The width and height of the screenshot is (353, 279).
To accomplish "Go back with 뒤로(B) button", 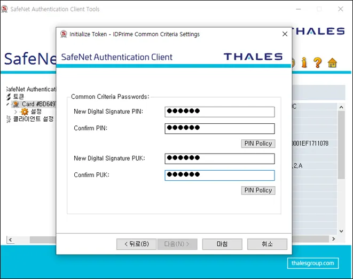I will tap(136, 244).
